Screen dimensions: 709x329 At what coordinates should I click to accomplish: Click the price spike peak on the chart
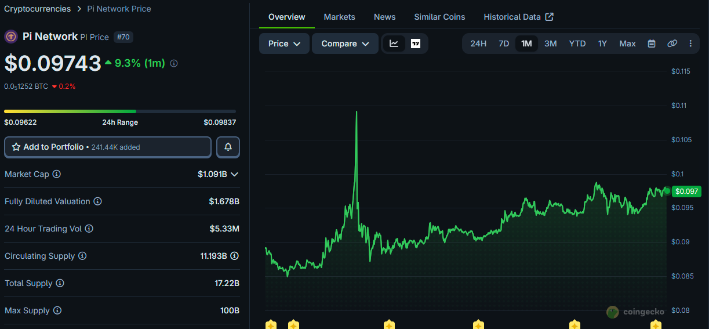tap(356, 112)
